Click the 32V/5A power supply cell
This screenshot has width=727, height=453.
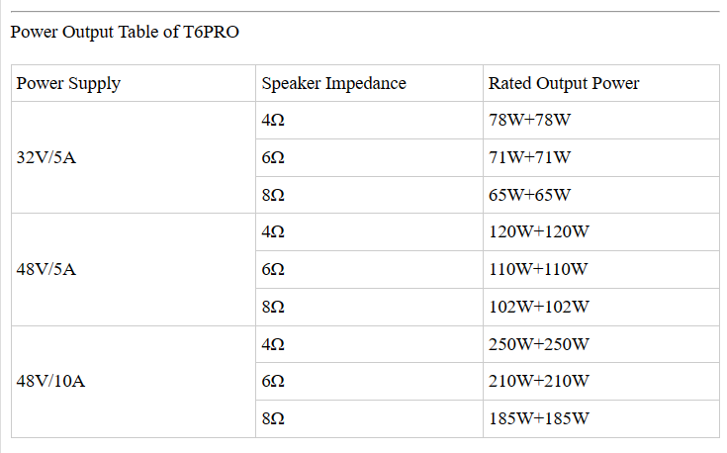[46, 157]
